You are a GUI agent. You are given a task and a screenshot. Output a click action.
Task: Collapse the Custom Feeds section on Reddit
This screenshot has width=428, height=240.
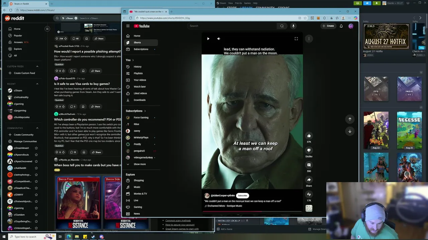pos(37,66)
